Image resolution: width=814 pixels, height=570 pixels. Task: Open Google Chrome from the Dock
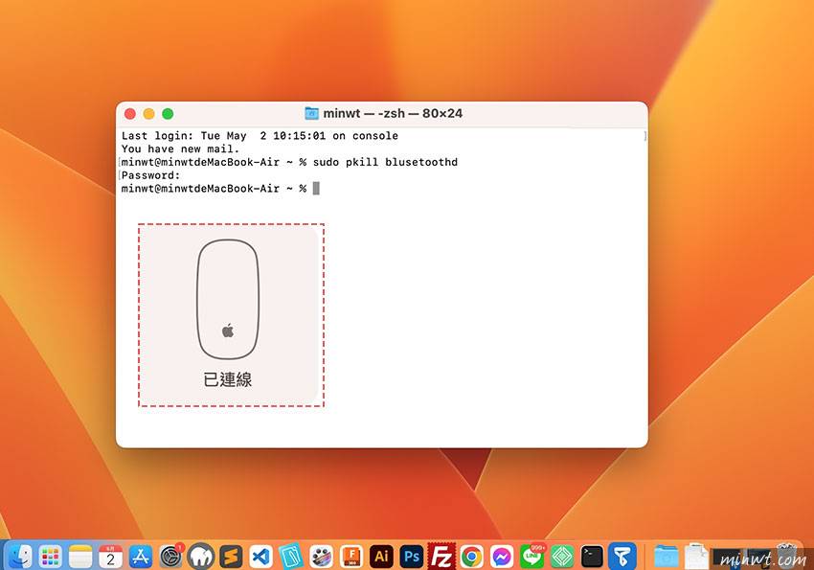472,557
